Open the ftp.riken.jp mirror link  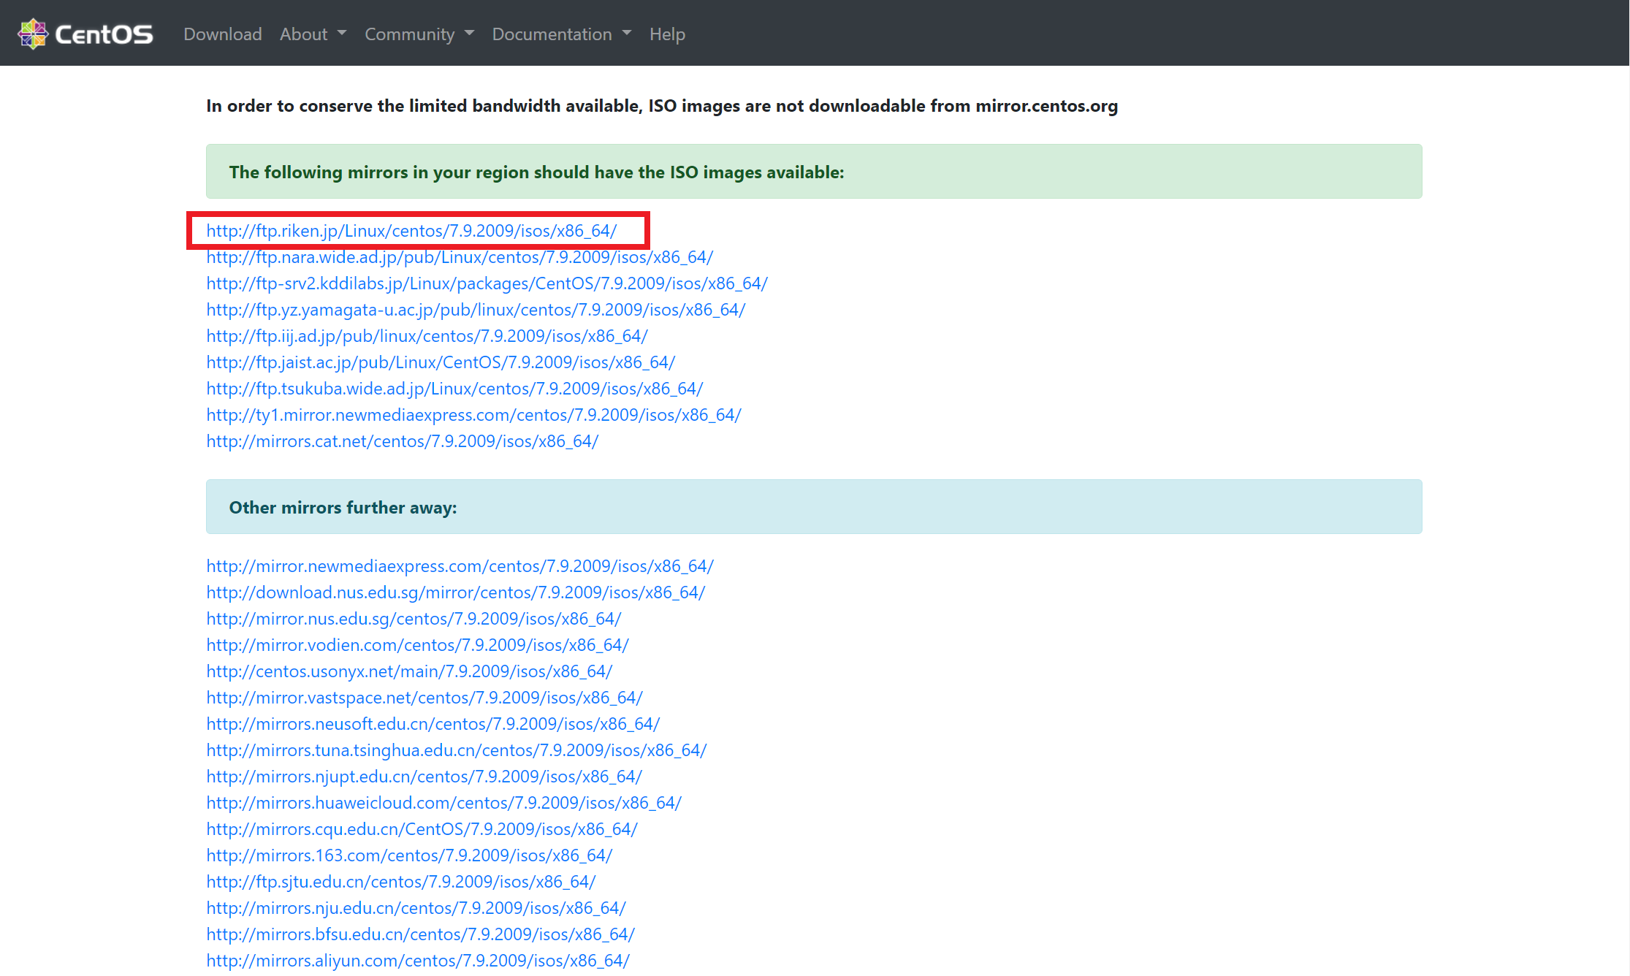[411, 231]
